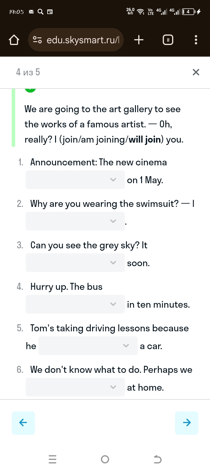Open dropdown before 'at home'

click(75, 387)
